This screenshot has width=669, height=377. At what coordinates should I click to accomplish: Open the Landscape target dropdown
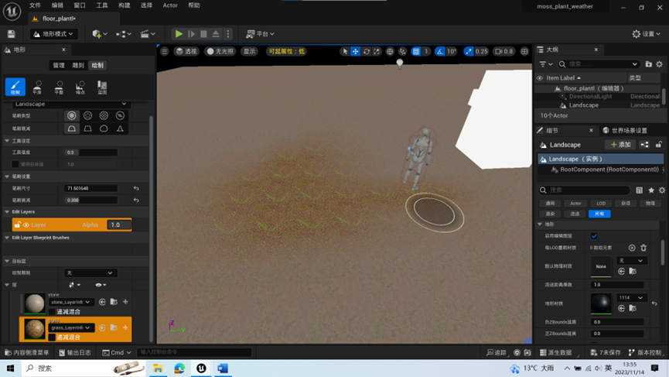tap(70, 104)
